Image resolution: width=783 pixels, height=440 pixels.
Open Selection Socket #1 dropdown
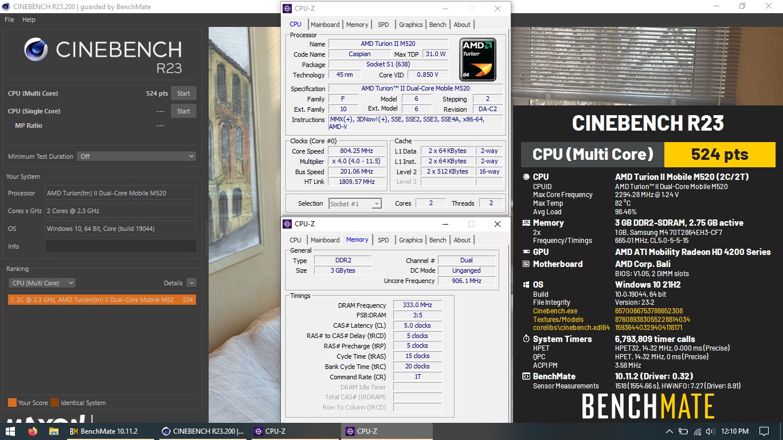[355, 203]
